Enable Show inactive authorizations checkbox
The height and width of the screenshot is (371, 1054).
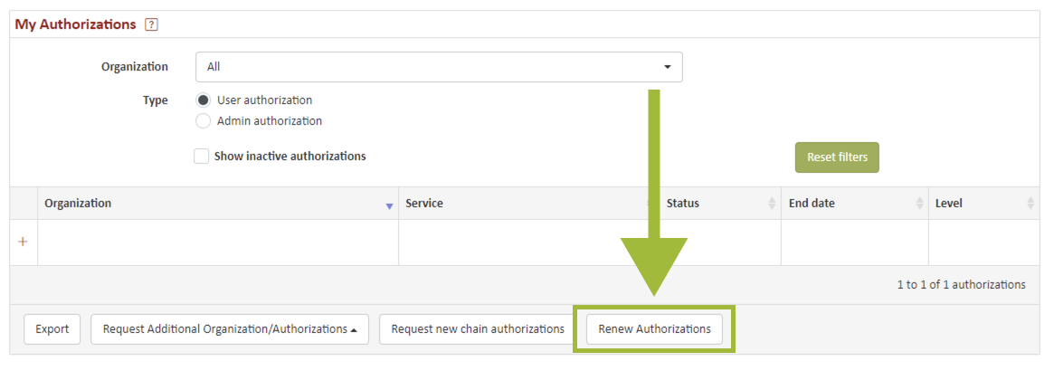coord(201,156)
